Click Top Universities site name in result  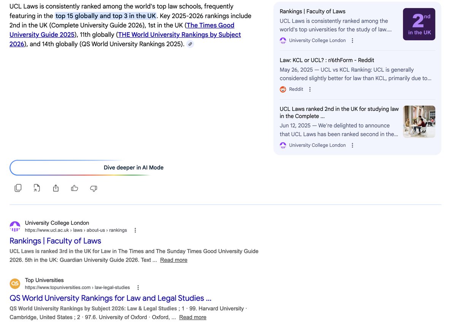click(x=44, y=280)
